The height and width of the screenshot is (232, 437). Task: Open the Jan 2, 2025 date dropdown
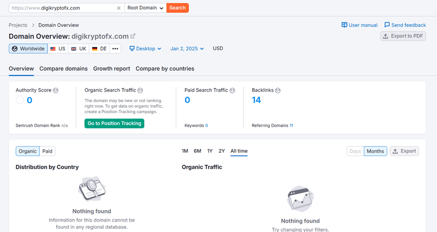(x=187, y=49)
